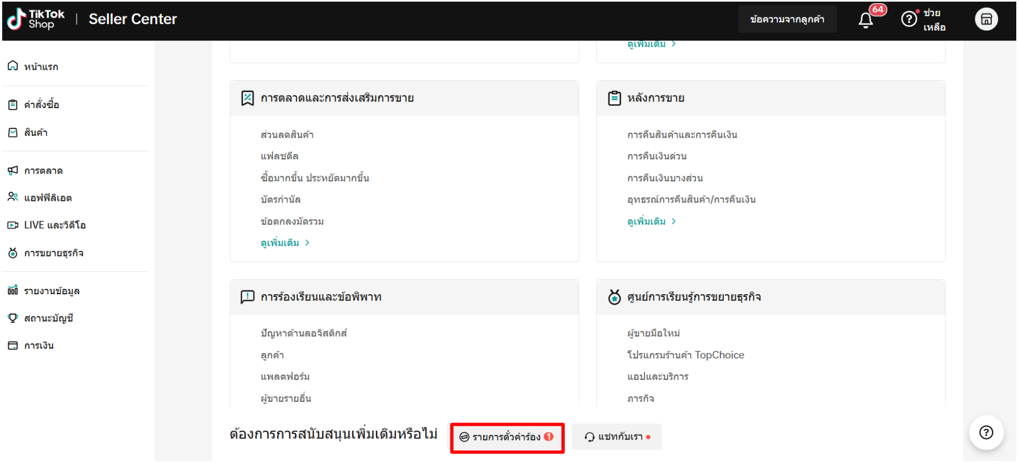1019x464 pixels.
Task: Open the ส่วนลดสินค้า link
Action: [x=287, y=135]
